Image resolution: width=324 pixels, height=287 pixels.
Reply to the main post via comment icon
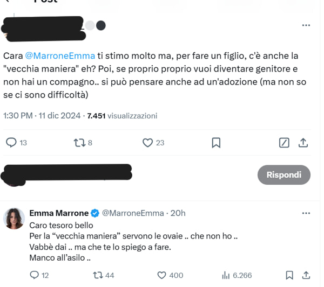click(11, 143)
